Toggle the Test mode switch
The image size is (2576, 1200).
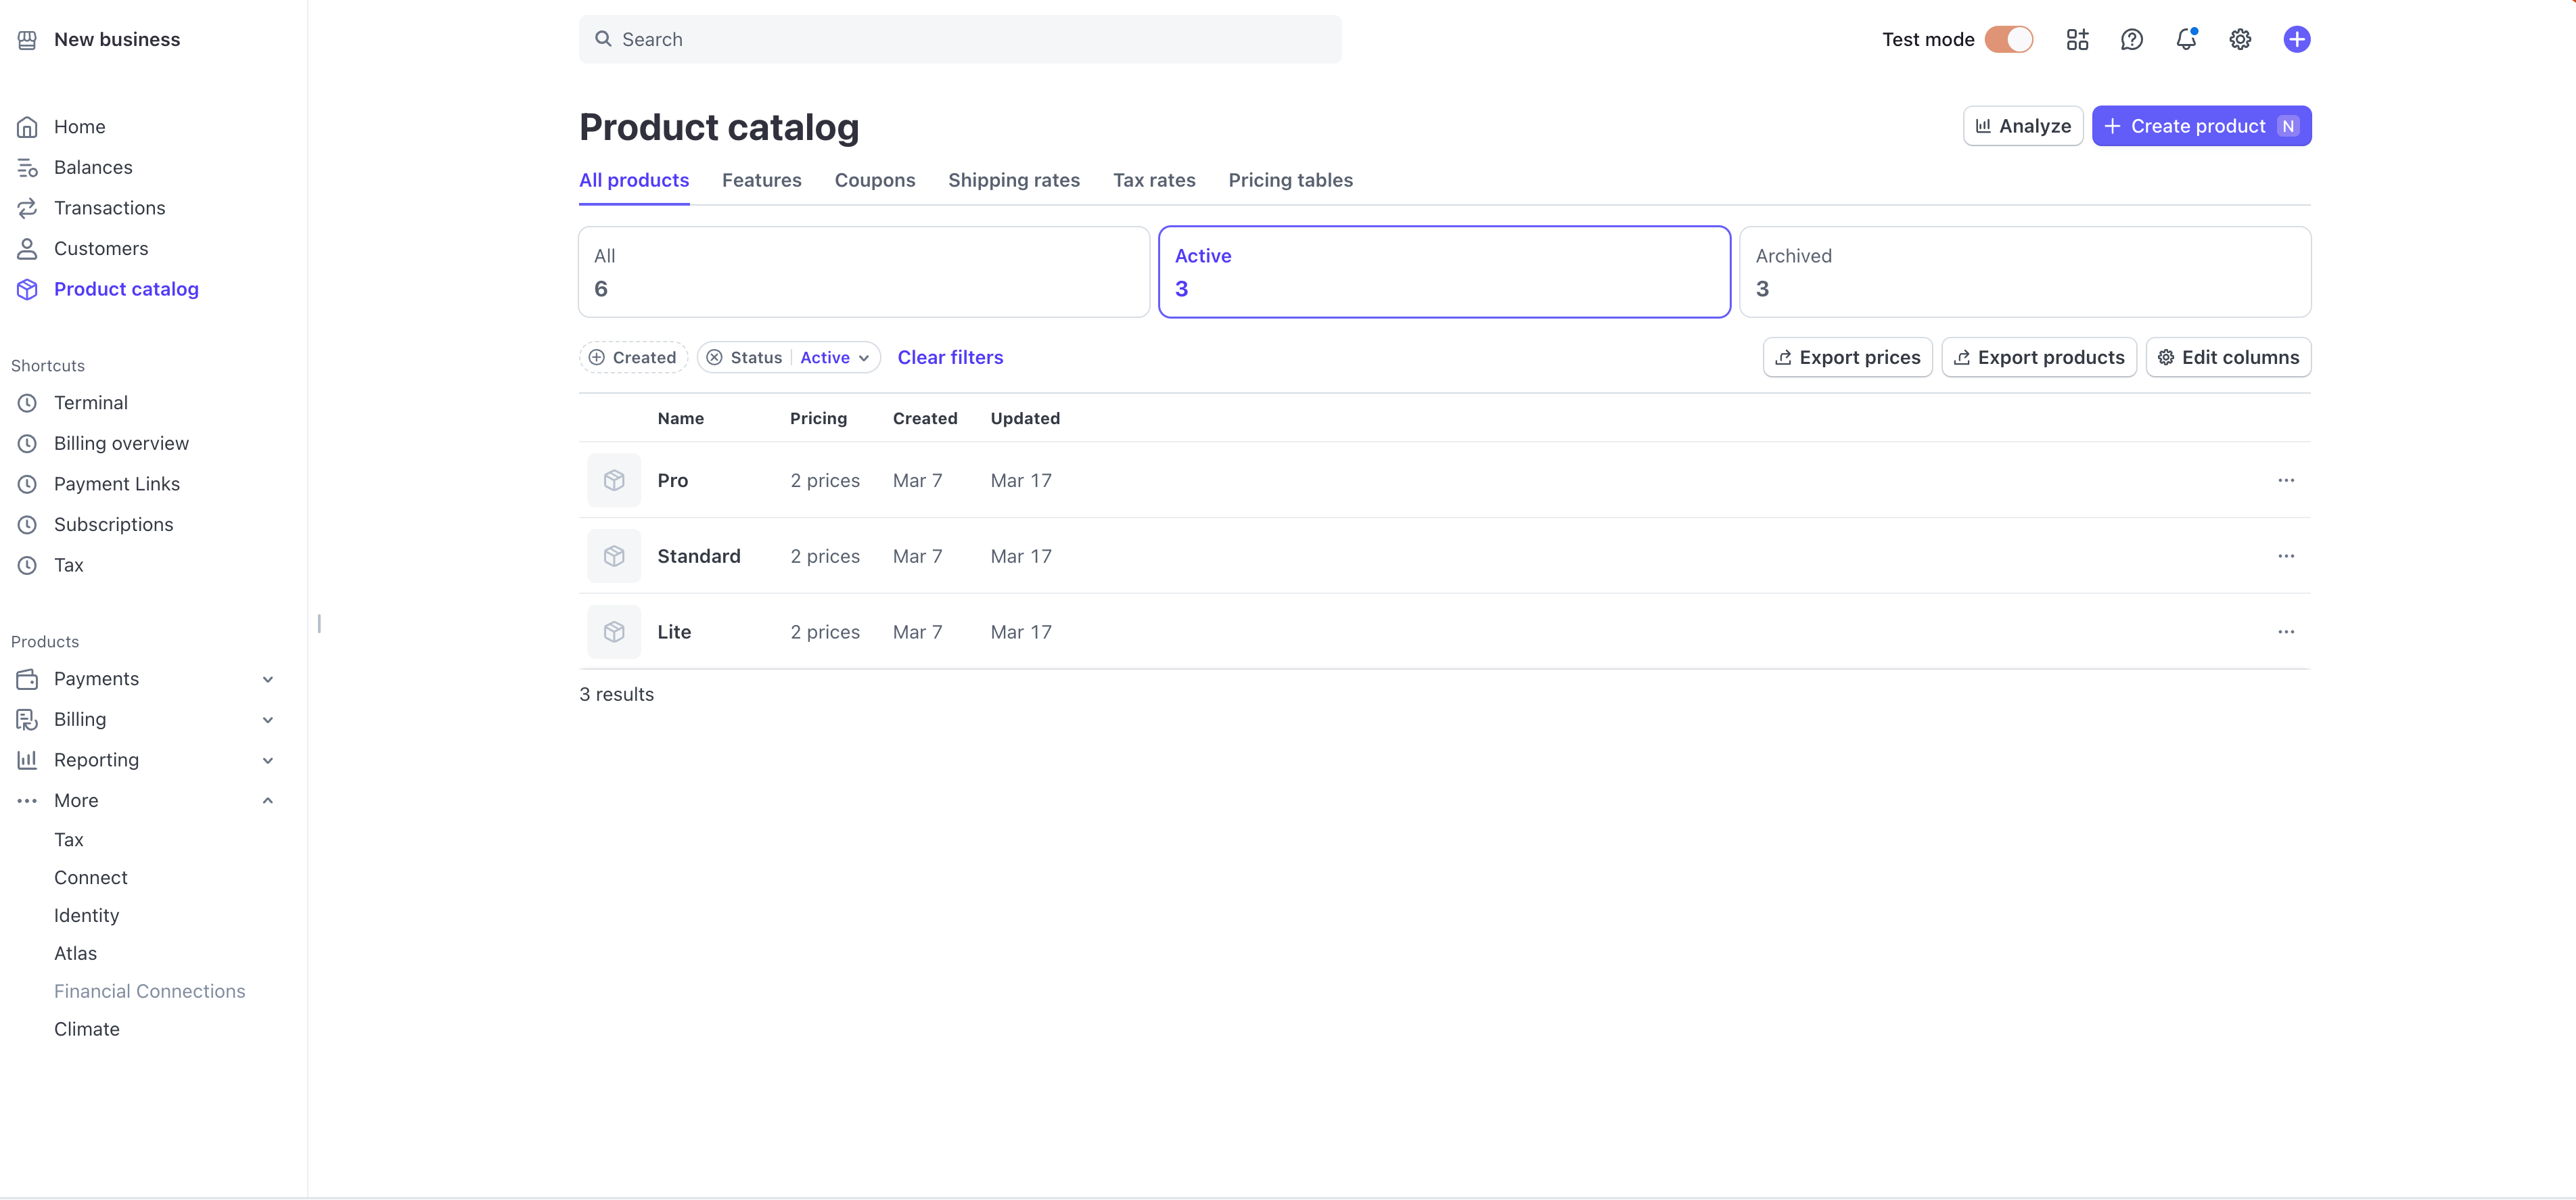pos(2008,39)
